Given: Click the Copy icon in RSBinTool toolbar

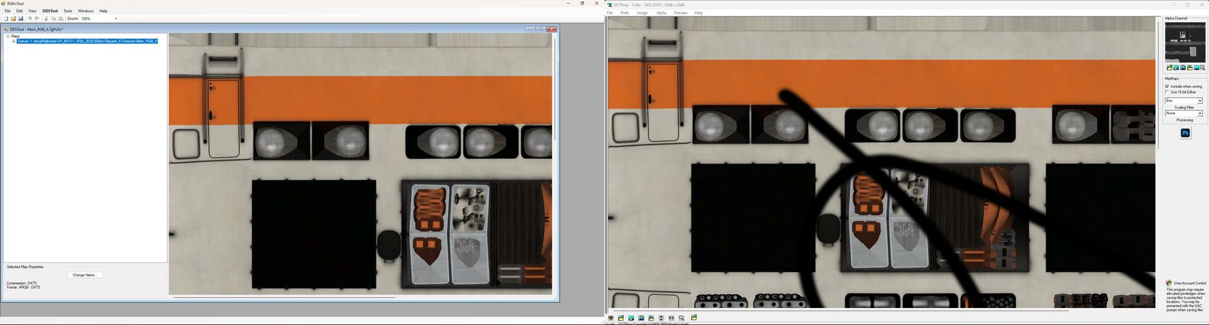Looking at the screenshot, I should 54,19.
